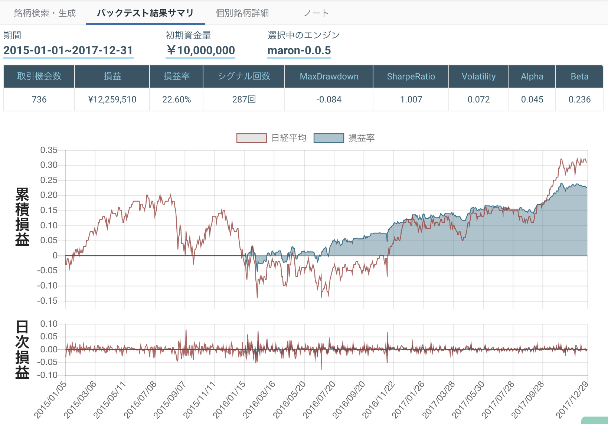Click the MaxDrawdown column header
608x424 pixels.
[x=329, y=76]
